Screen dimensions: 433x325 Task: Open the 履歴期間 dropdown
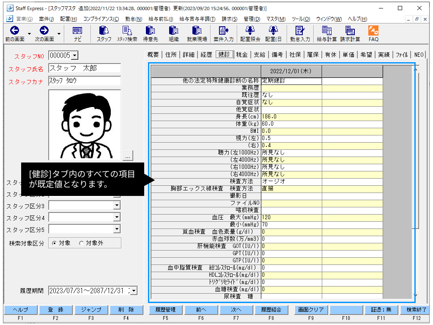tap(134, 290)
